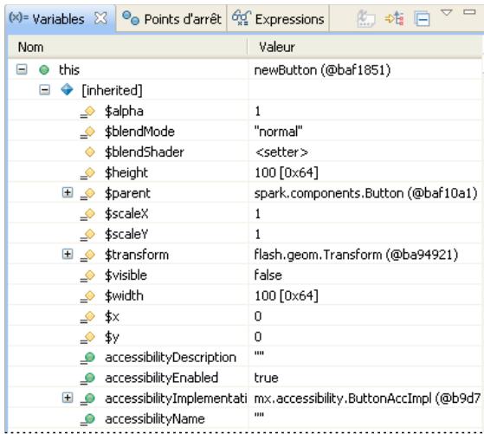This screenshot has height=434, width=484.
Task: Sort by the Valeur column header
Action: [x=365, y=48]
